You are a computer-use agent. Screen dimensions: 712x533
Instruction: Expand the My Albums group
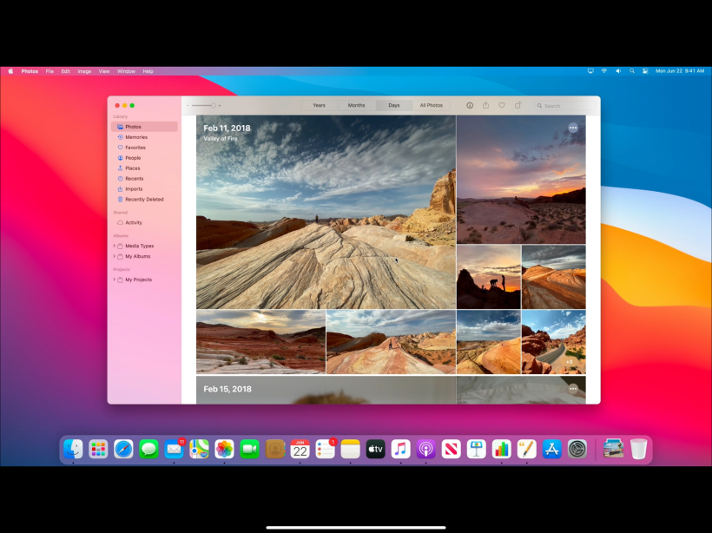click(114, 256)
